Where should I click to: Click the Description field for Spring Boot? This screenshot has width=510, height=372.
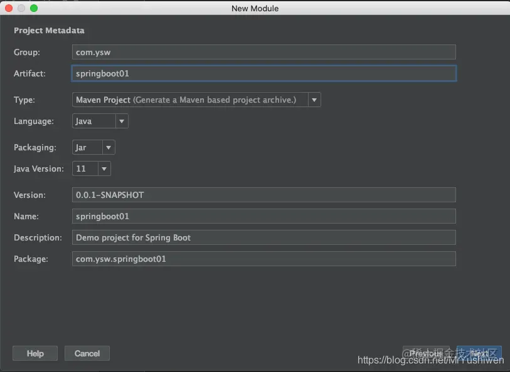coord(263,237)
